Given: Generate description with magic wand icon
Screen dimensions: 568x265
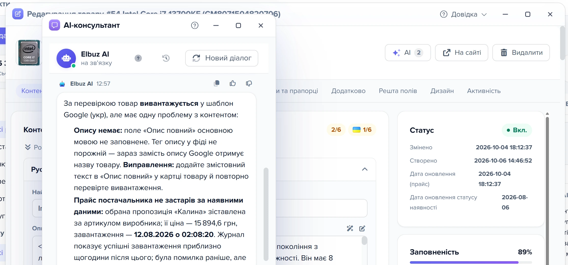Looking at the screenshot, I should click(350, 229).
